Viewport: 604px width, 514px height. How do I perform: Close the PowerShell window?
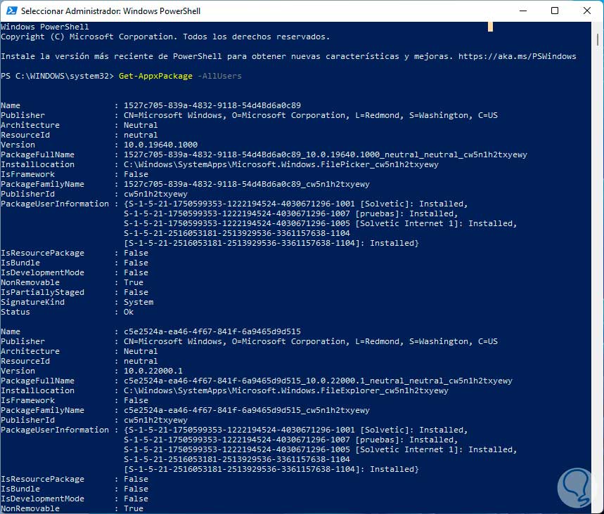click(587, 11)
